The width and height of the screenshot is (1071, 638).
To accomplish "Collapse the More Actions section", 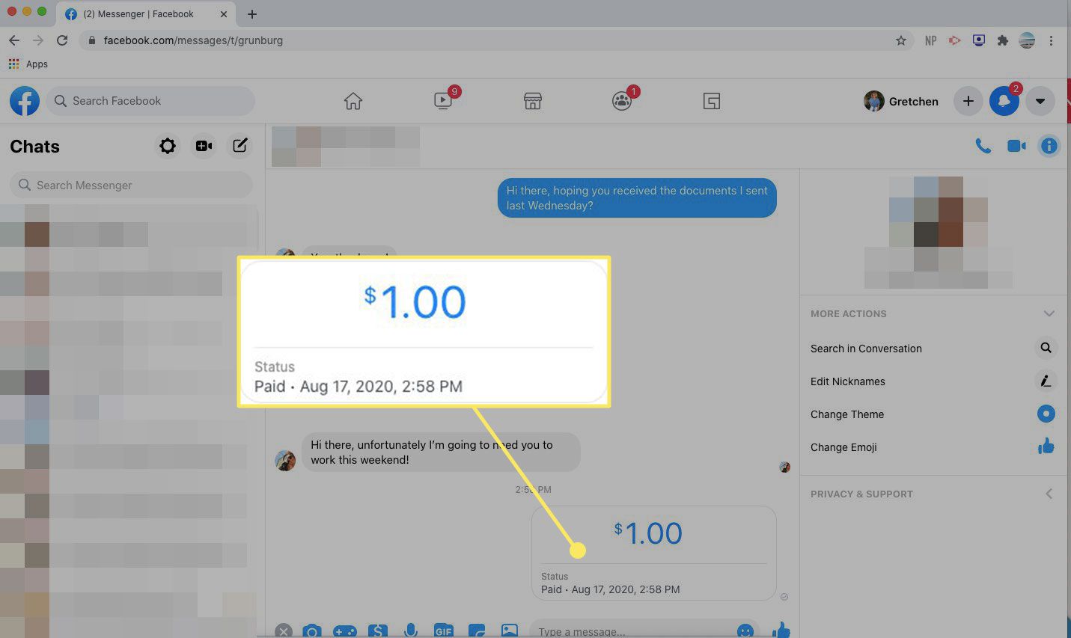I will point(1049,313).
